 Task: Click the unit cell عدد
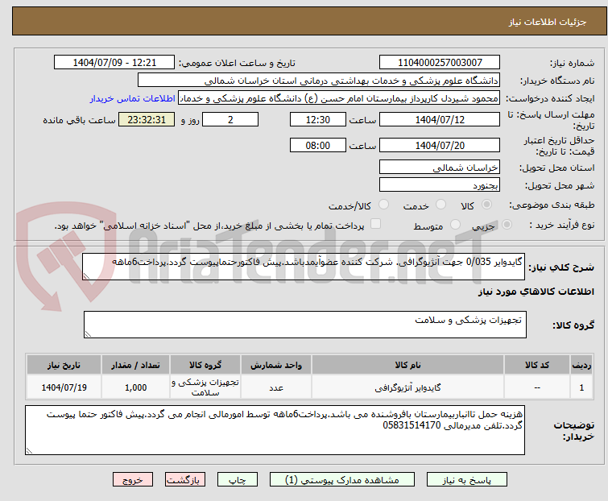[276, 387]
